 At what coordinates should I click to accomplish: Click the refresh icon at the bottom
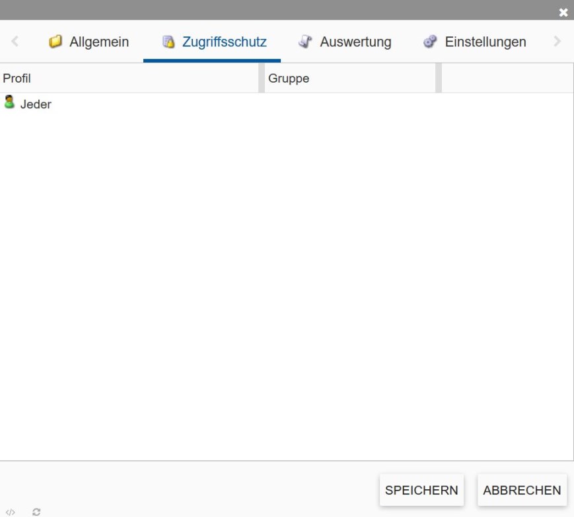coord(36,510)
